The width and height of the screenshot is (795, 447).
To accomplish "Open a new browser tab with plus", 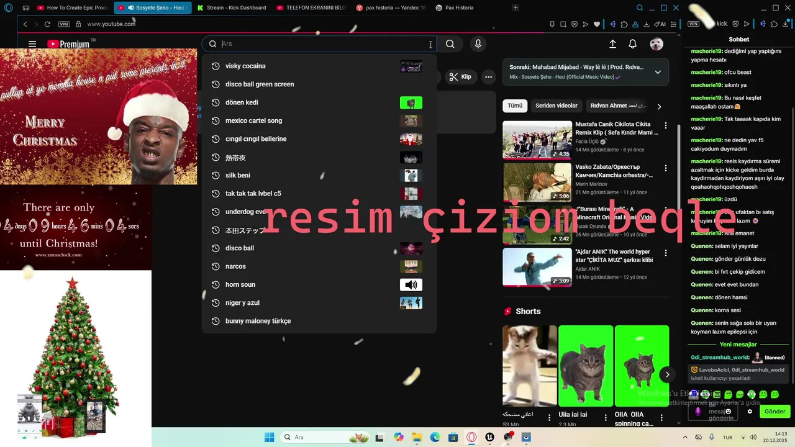I will tap(516, 8).
